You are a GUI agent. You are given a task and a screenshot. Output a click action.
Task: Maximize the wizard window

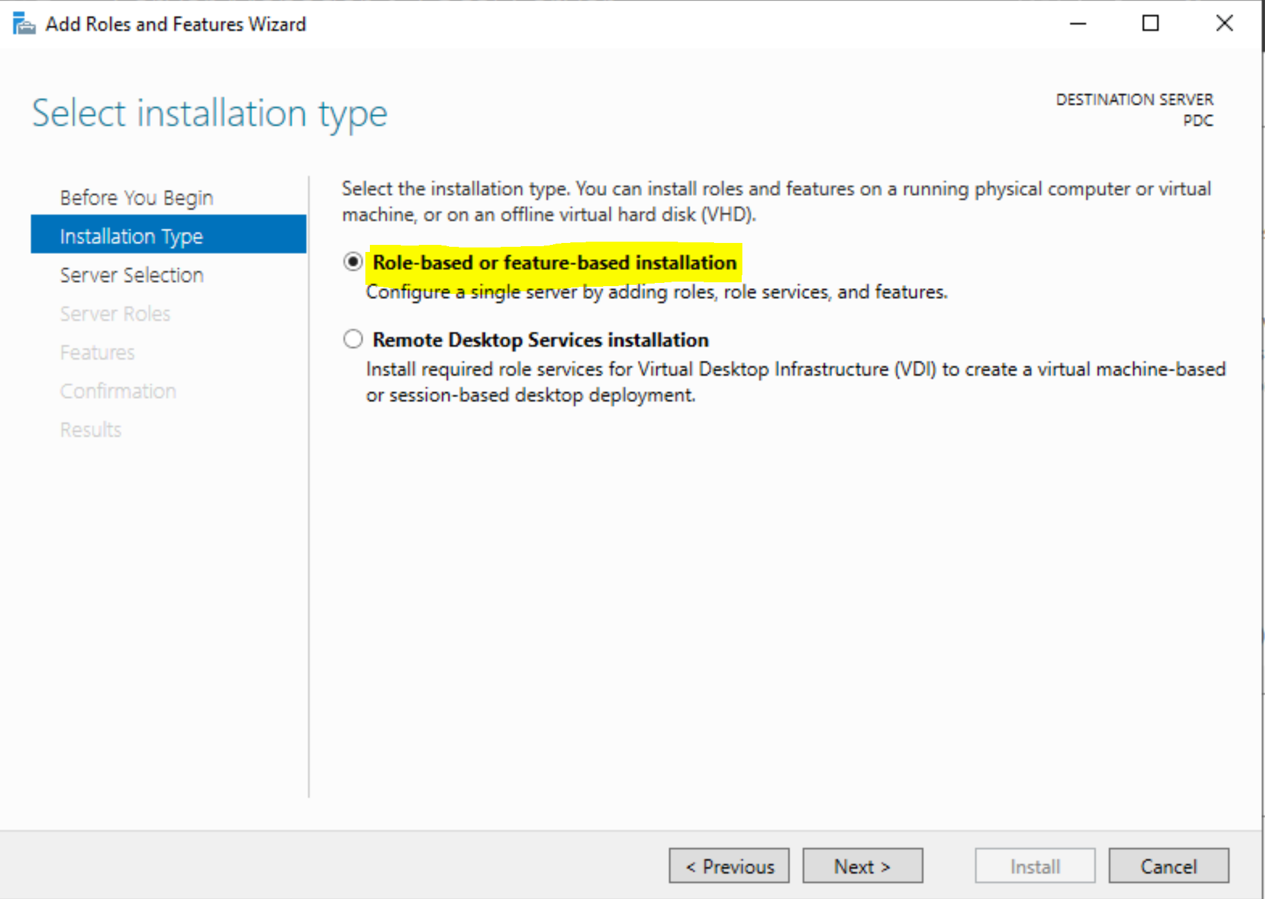pyautogui.click(x=1150, y=24)
